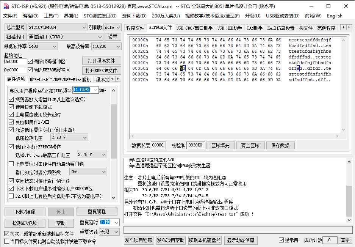
Task: Click 读取本机硬盘号 button
Action: coord(205,240)
